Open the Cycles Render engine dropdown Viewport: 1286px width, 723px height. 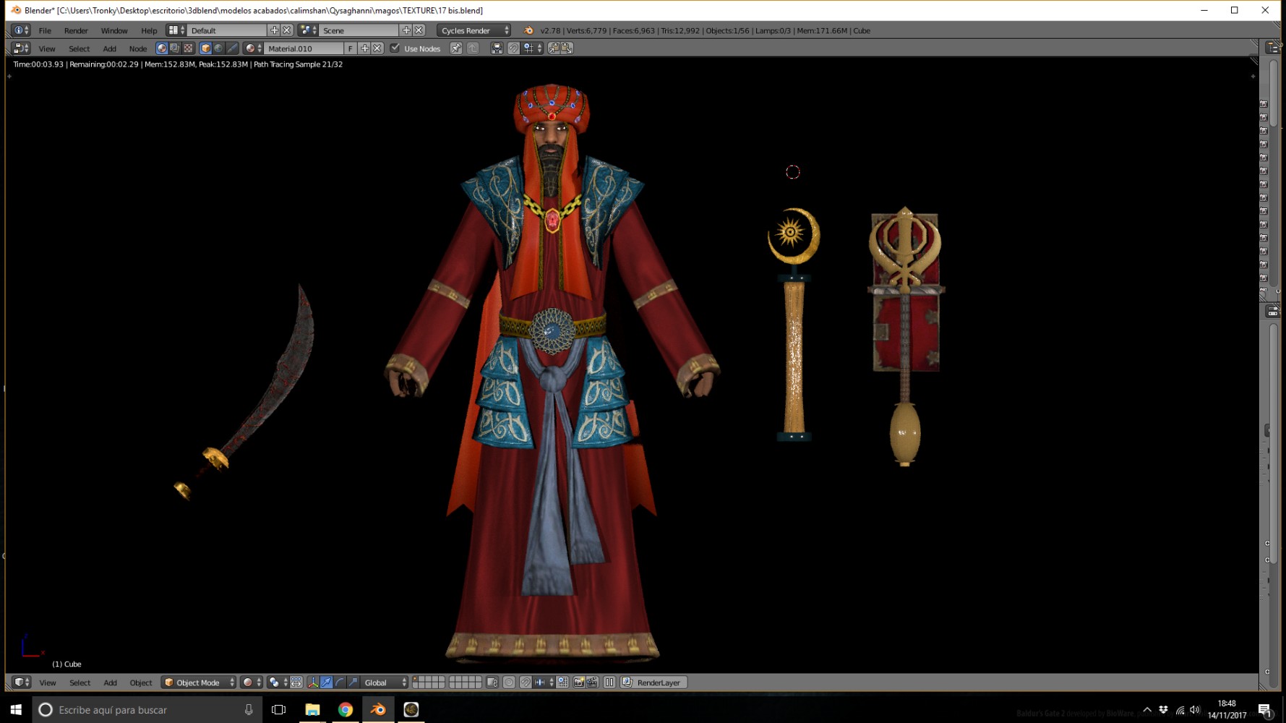click(x=473, y=30)
